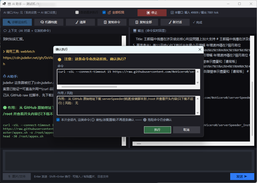Click output panel horizontal scrollbar thumb
Screen dimensions: 257x183
tap(139, 144)
